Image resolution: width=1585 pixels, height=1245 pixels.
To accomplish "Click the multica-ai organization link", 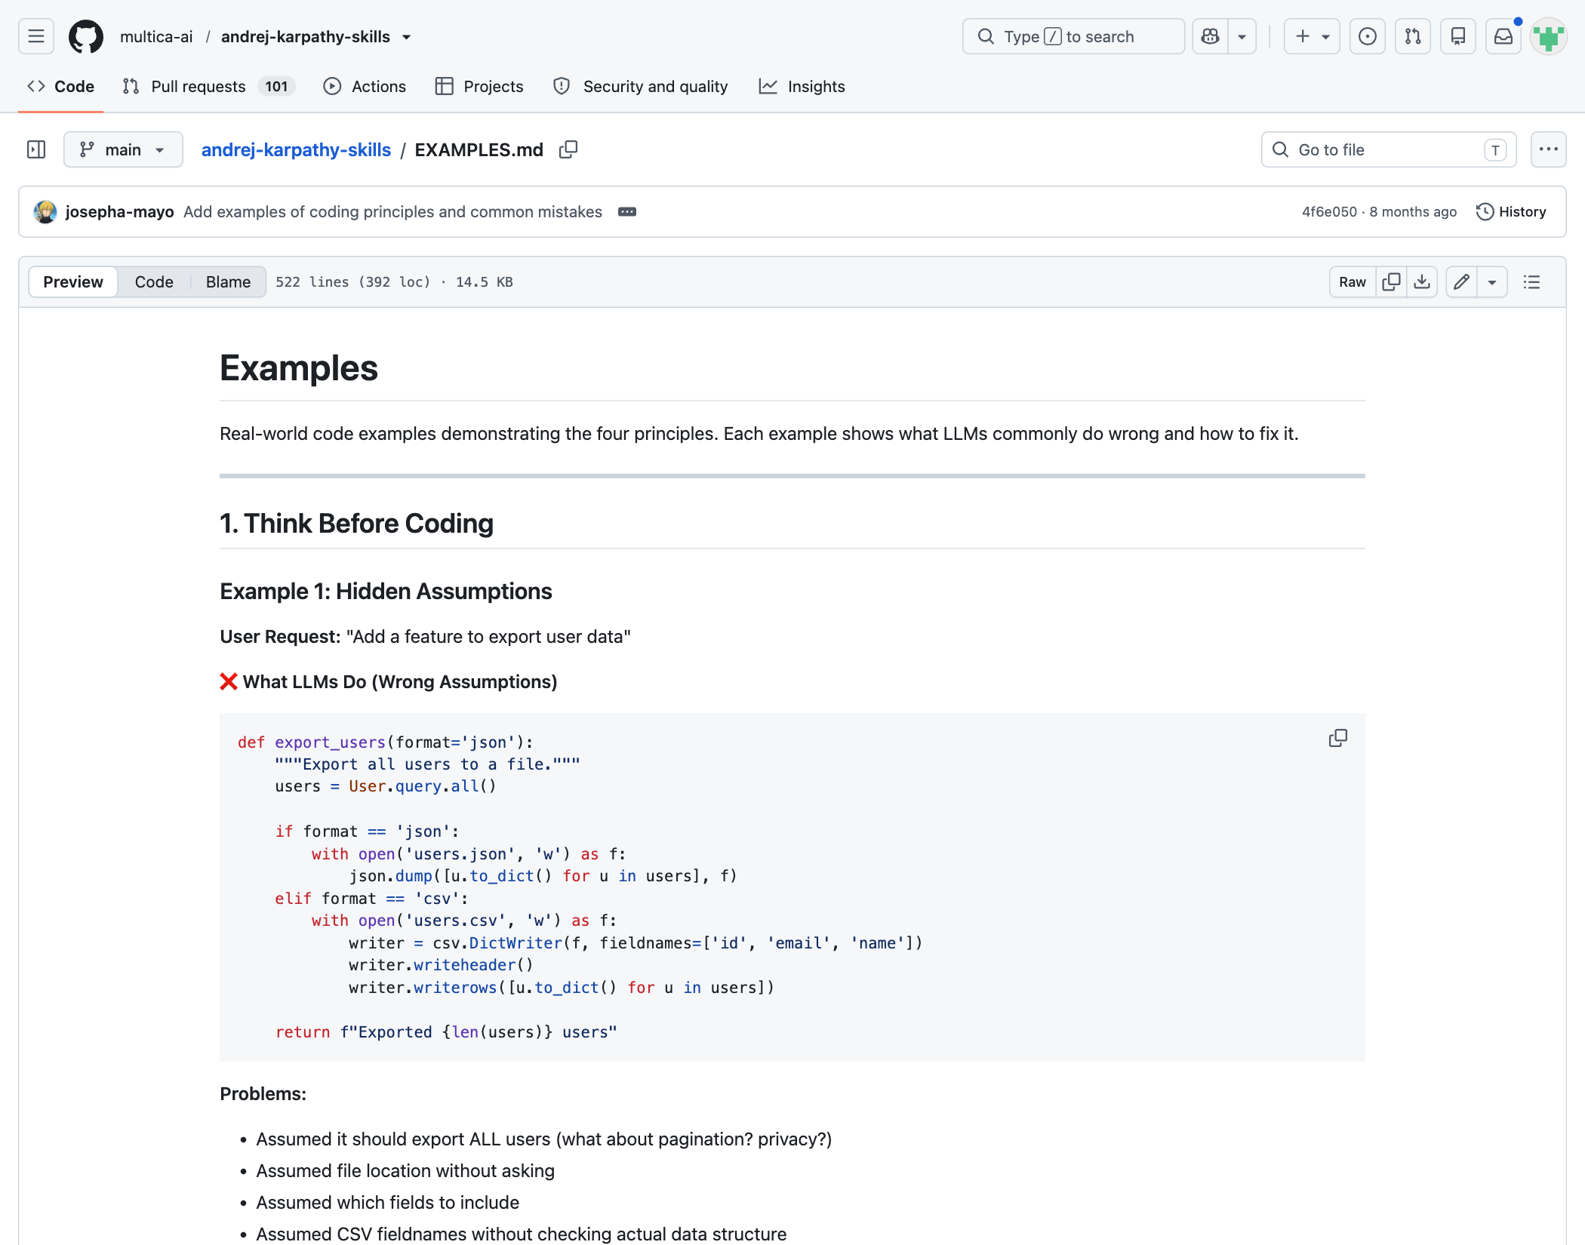I will (156, 36).
